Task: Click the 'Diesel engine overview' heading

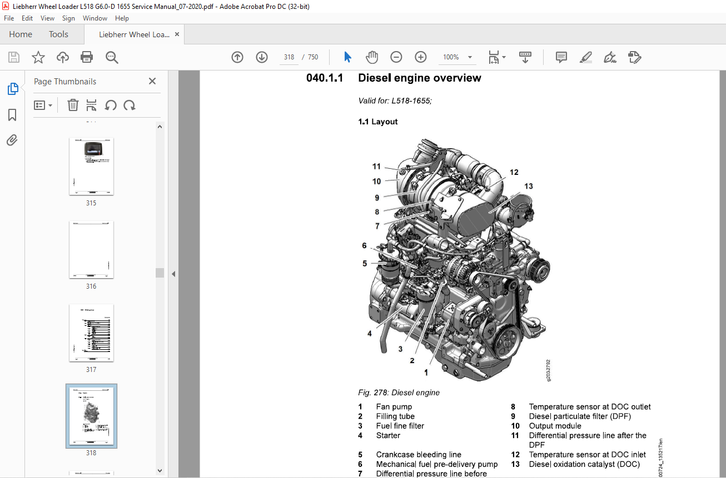Action: 420,78
